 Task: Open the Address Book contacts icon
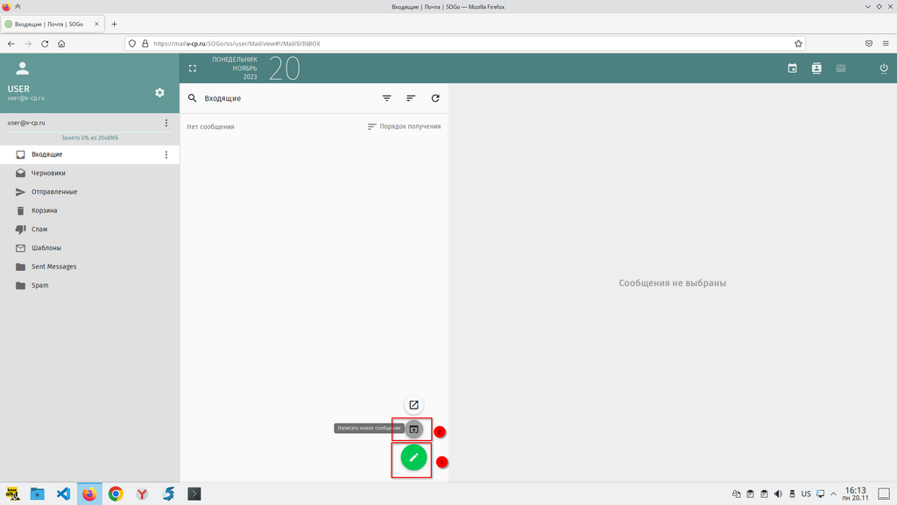pos(816,68)
